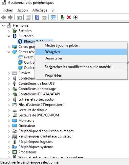Toggle the action pane toolbar icon
The width and height of the screenshot is (129, 165).
pos(44,17)
